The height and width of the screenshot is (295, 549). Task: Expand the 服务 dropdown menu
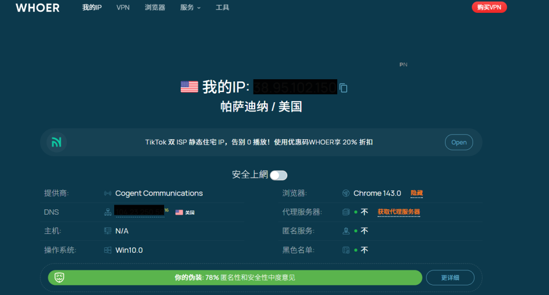[190, 7]
